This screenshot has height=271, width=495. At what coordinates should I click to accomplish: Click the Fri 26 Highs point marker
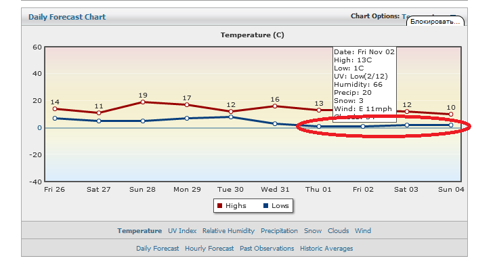pyautogui.click(x=55, y=108)
